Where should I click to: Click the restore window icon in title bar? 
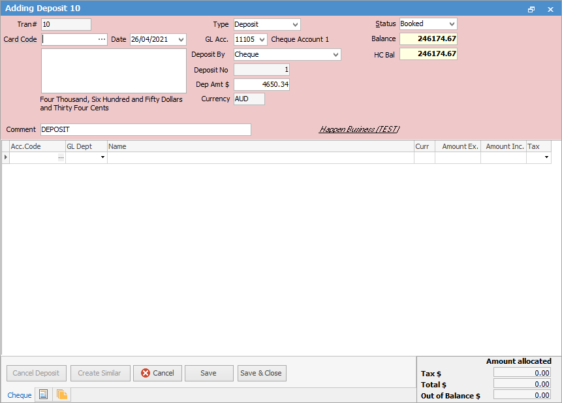(x=531, y=8)
